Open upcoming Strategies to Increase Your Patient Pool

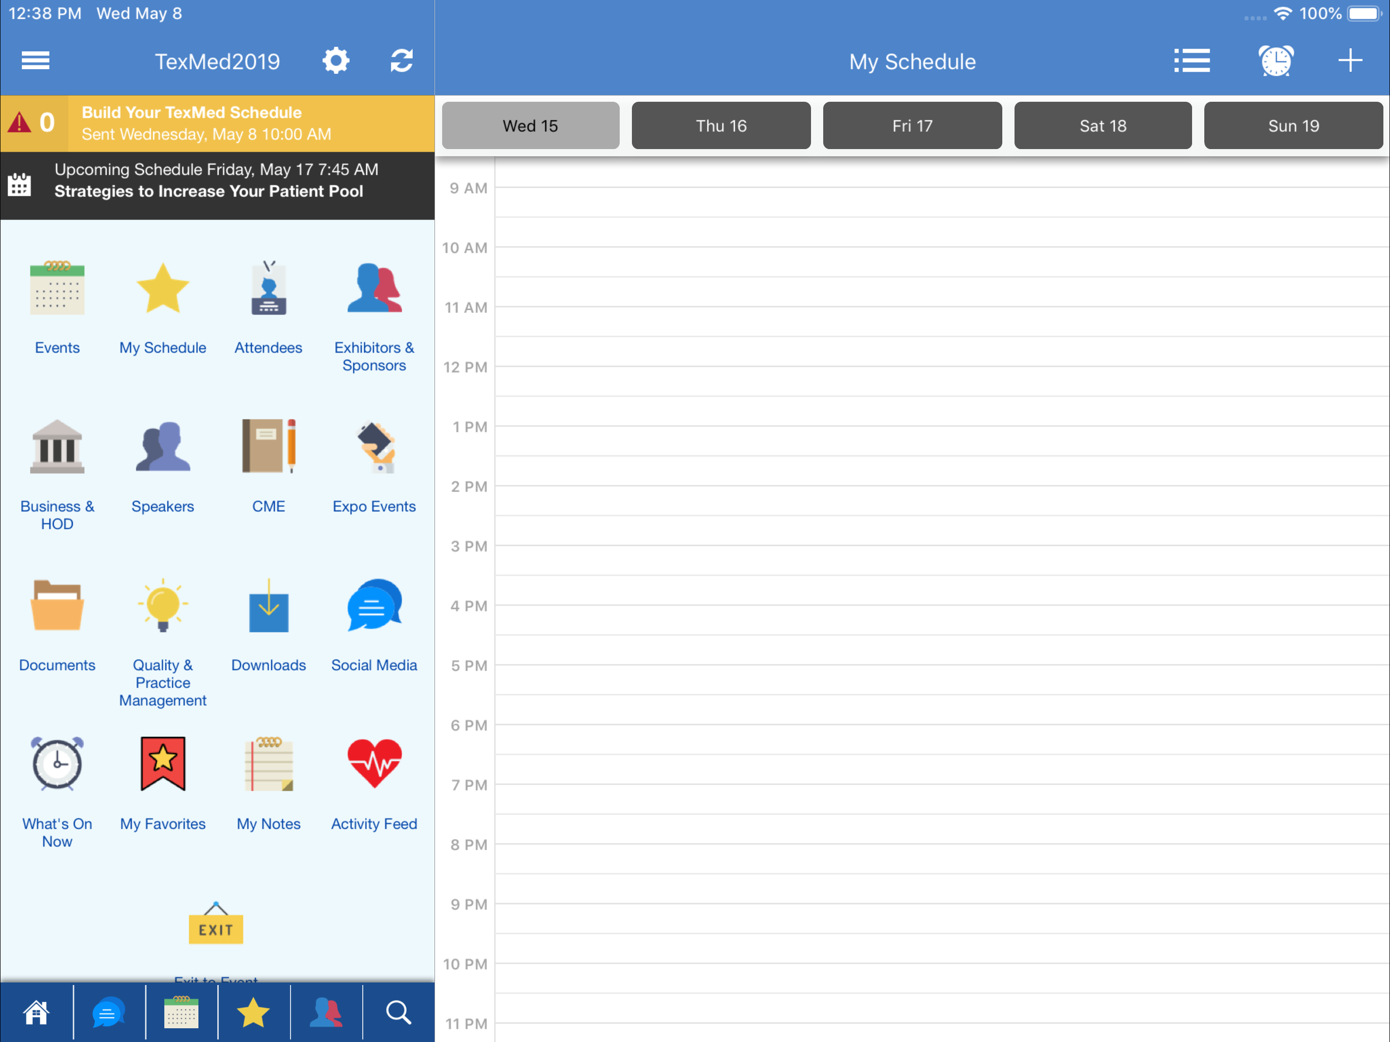tap(217, 185)
